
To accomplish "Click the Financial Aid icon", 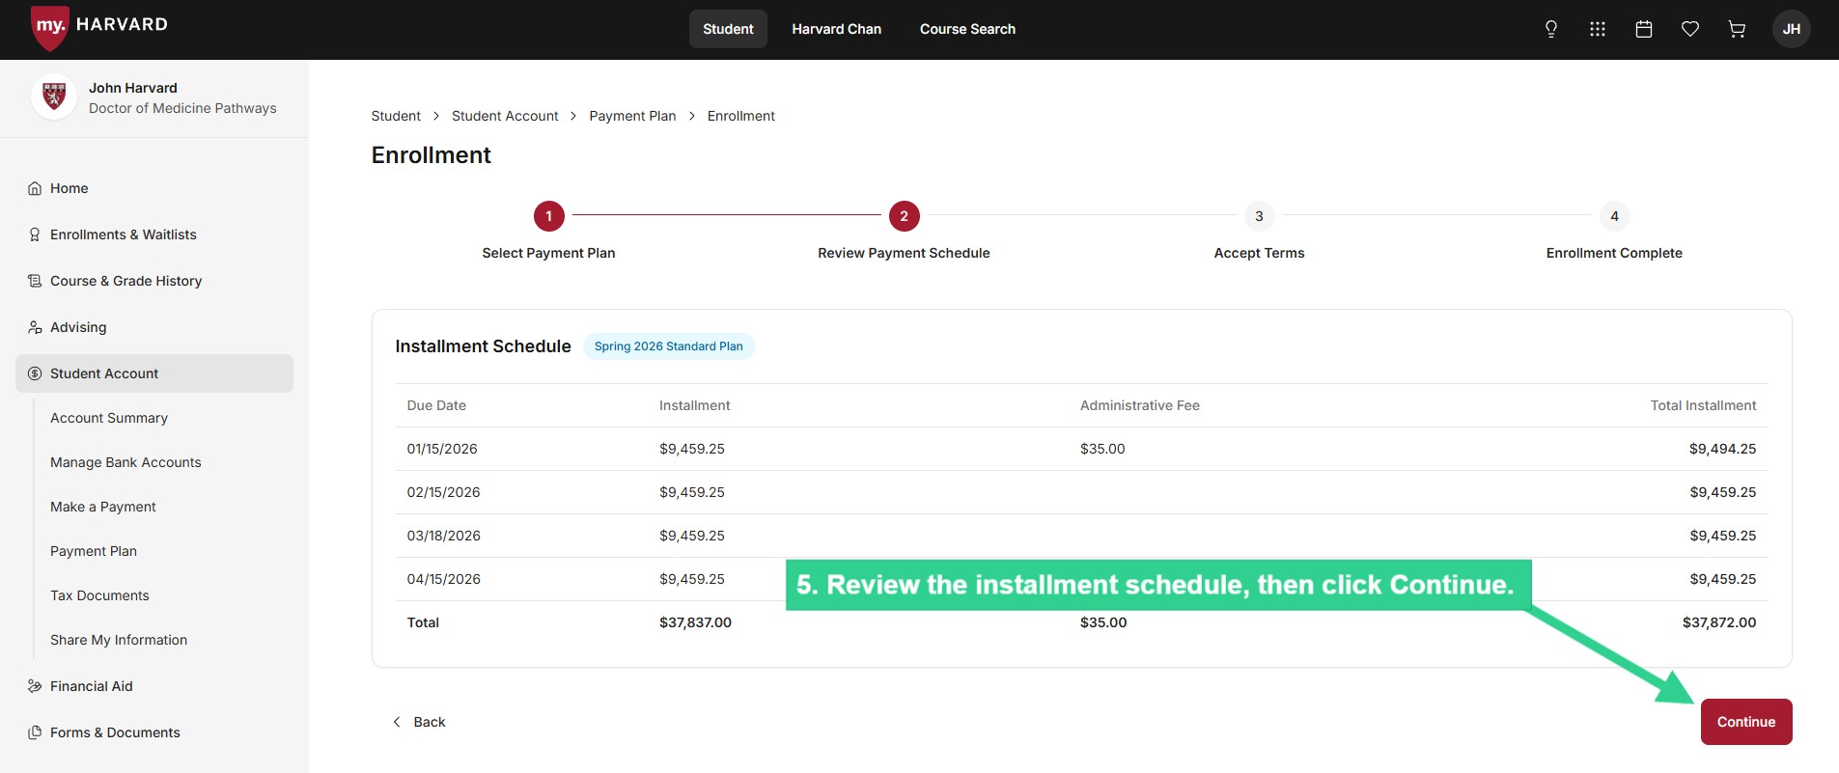I will [x=35, y=686].
